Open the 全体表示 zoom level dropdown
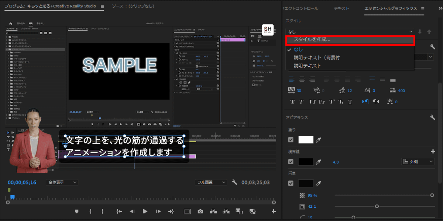Screen dimensions: 443x221 coord(62,182)
